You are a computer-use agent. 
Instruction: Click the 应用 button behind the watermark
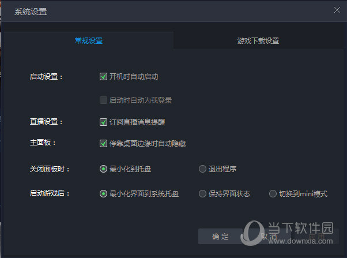(x=316, y=237)
